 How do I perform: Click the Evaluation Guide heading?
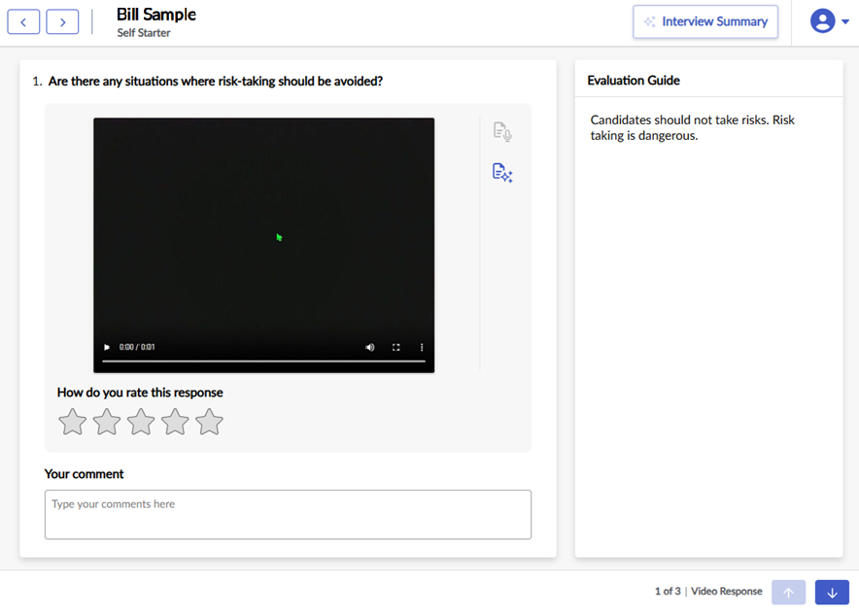point(634,81)
